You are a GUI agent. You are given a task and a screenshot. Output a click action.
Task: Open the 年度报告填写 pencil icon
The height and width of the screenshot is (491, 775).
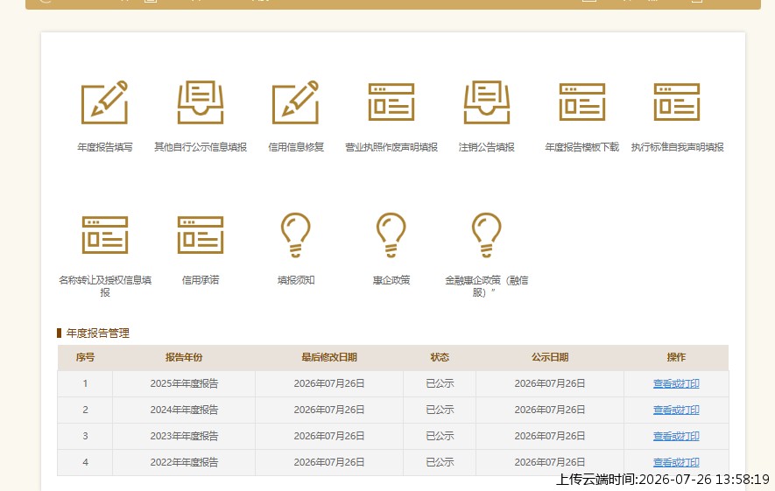(105, 102)
